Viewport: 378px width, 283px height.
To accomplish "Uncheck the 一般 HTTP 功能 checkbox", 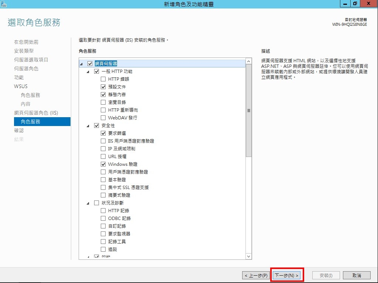I will [96, 71].
